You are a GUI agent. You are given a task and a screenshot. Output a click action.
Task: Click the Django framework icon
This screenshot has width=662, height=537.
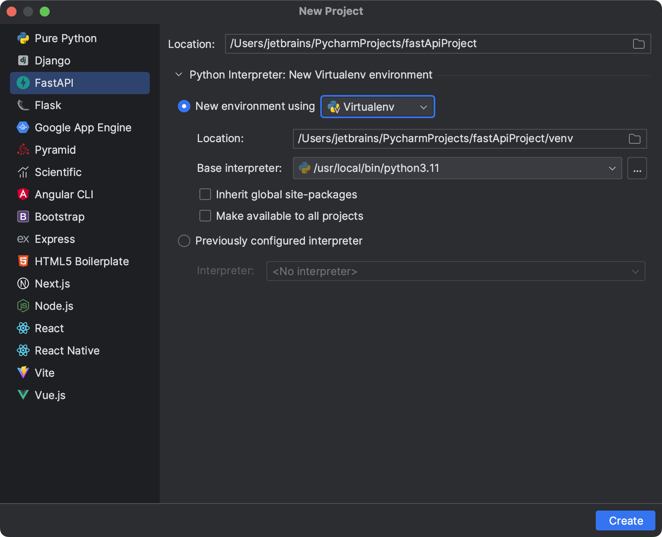[x=24, y=60]
